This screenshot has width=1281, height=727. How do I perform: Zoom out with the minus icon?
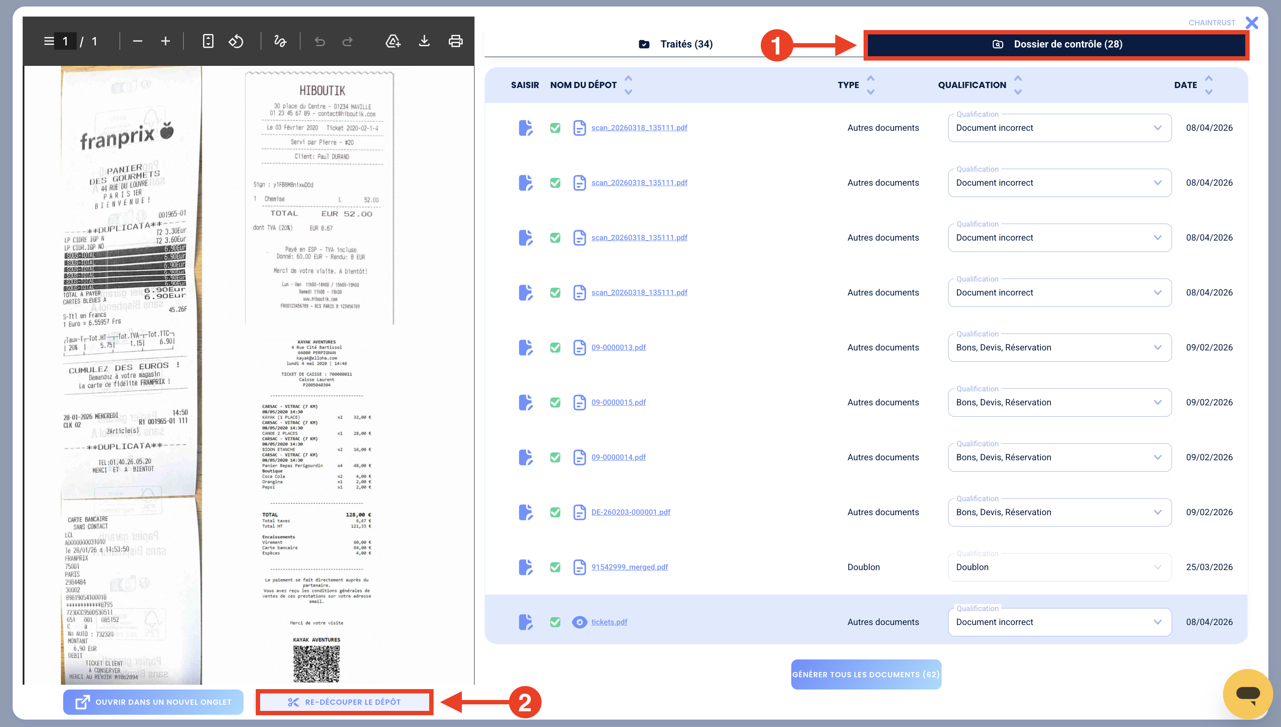(138, 41)
